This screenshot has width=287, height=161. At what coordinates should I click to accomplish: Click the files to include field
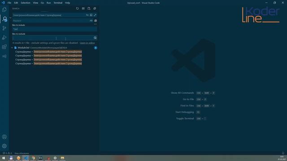(x=55, y=29)
